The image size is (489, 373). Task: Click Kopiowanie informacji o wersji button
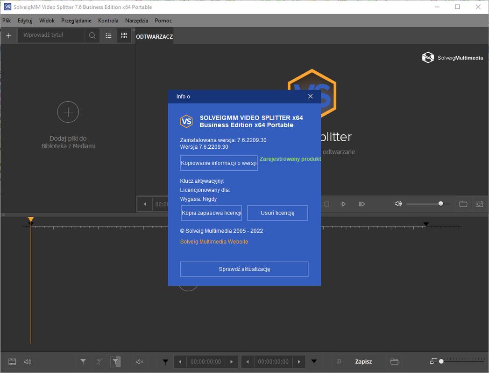219,163
